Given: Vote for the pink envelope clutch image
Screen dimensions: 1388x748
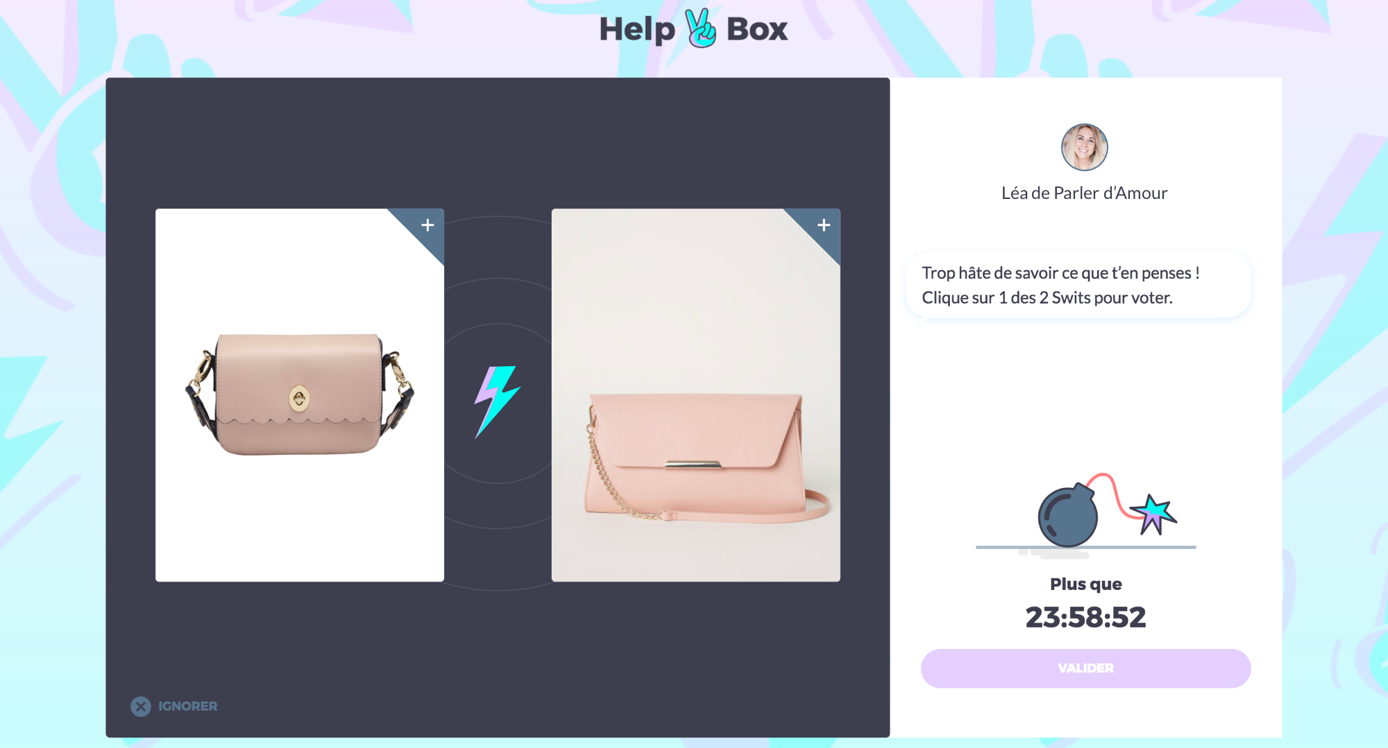Looking at the screenshot, I should pyautogui.click(x=695, y=394).
